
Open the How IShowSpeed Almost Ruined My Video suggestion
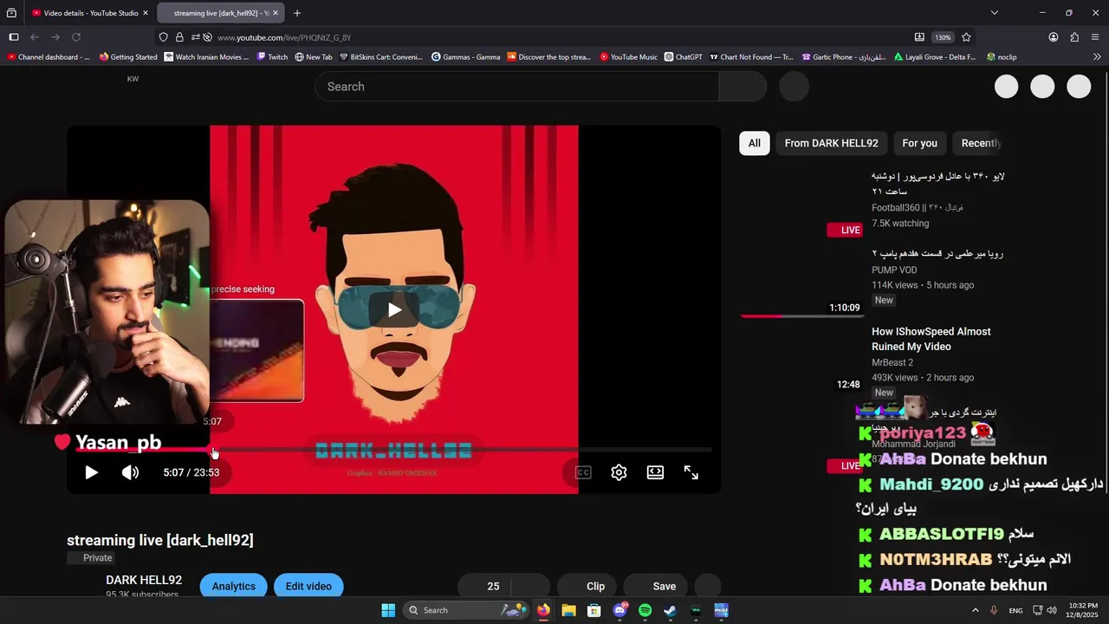(931, 339)
